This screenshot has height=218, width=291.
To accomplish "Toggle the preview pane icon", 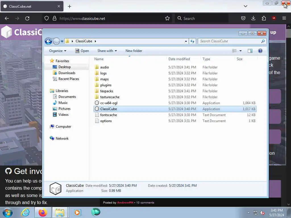I will (x=250, y=51).
